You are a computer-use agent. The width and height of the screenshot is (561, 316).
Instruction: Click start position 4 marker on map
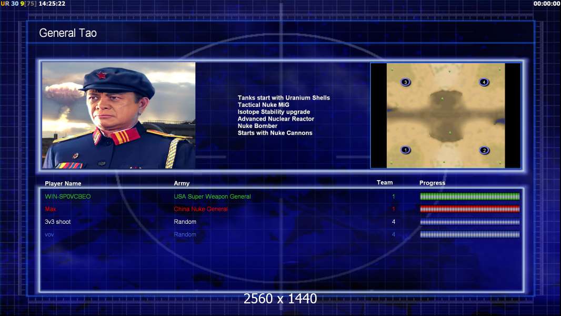coord(484,82)
